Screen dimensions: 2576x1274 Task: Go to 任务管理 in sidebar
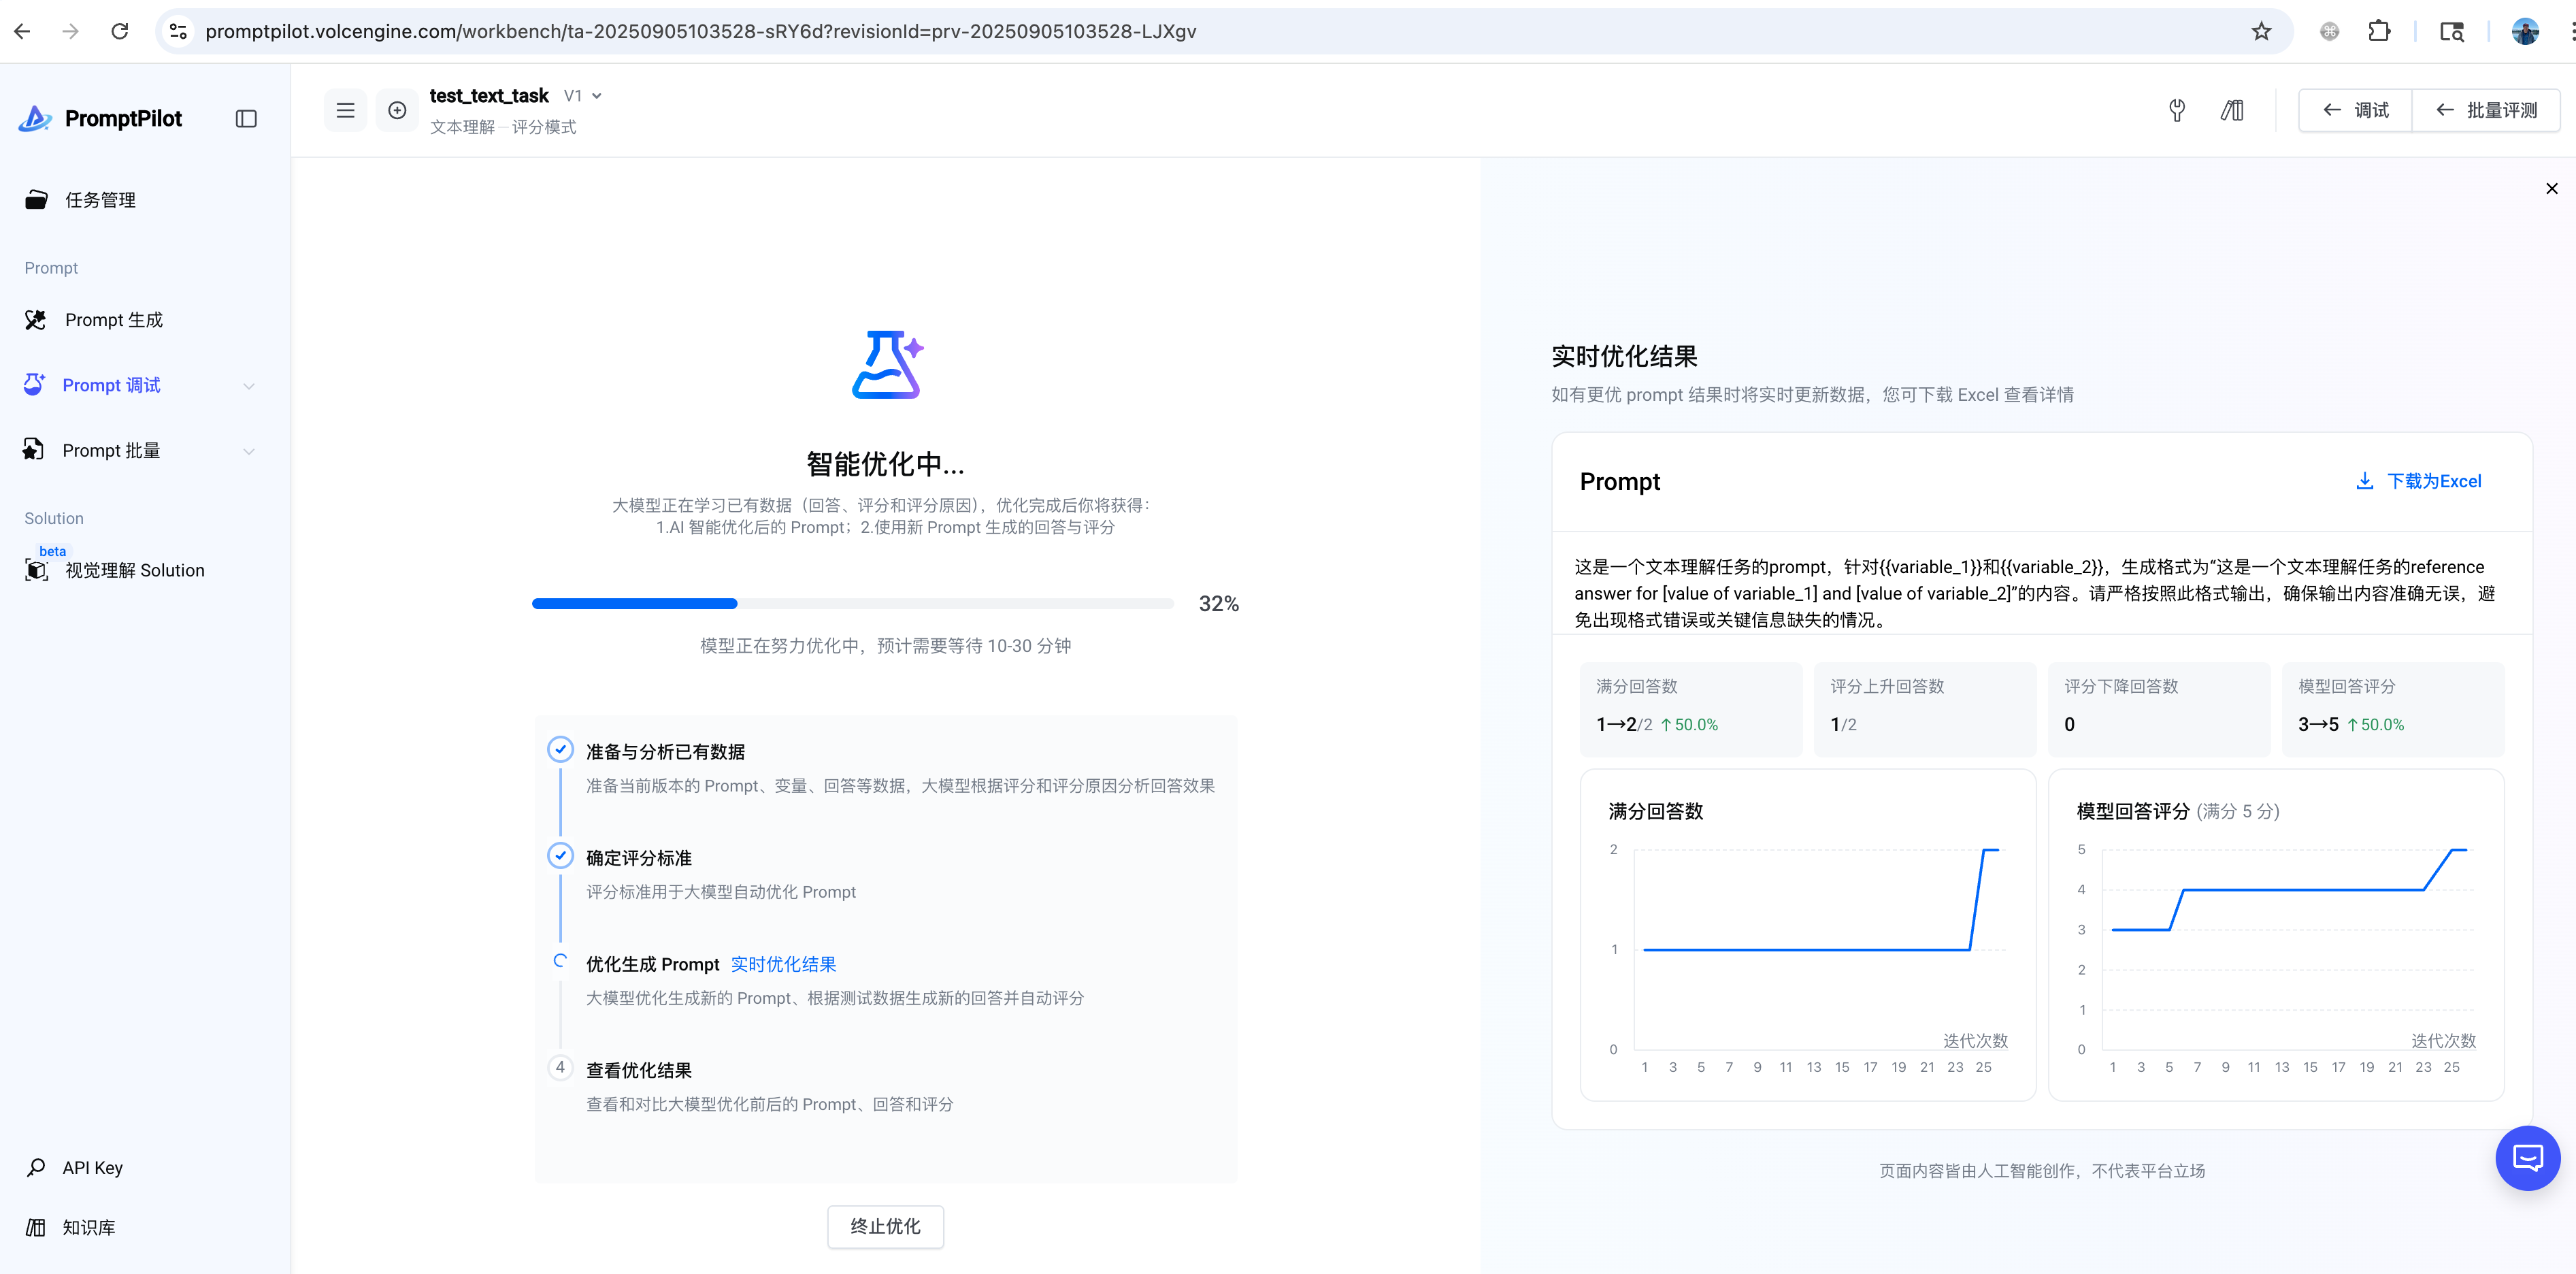[100, 200]
